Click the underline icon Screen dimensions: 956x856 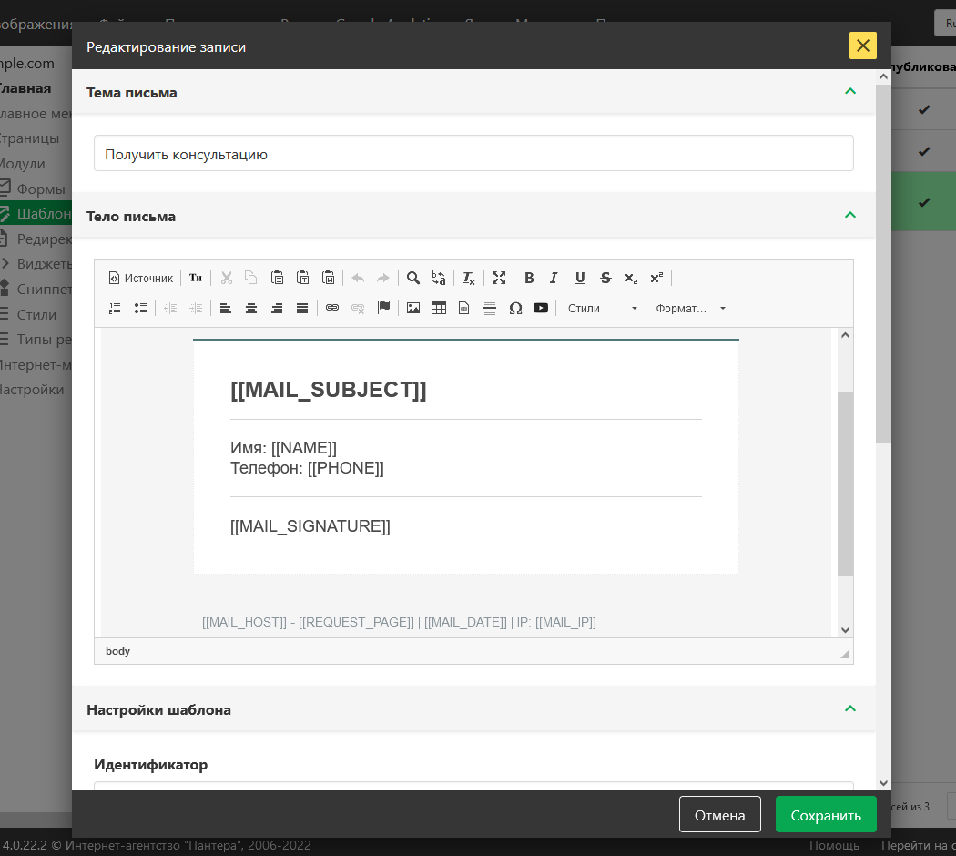click(580, 278)
